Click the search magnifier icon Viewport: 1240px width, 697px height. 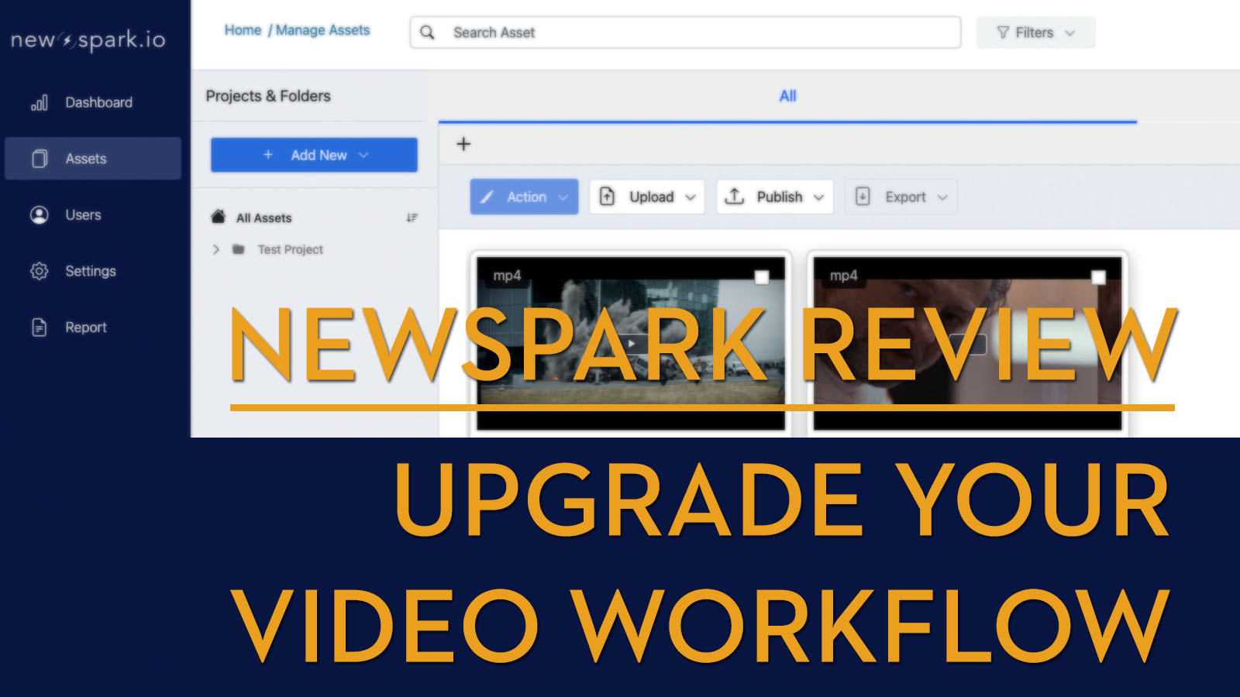pos(428,33)
